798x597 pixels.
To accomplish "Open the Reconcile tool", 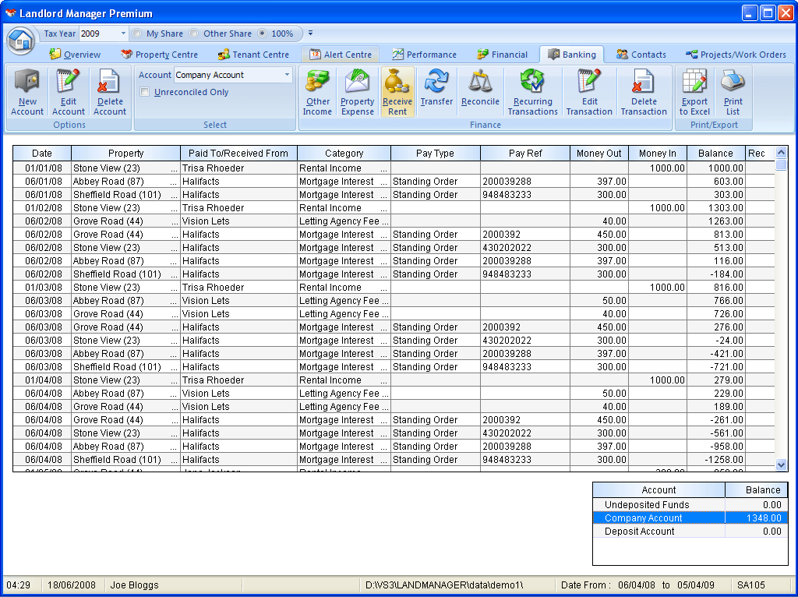I will point(479,92).
